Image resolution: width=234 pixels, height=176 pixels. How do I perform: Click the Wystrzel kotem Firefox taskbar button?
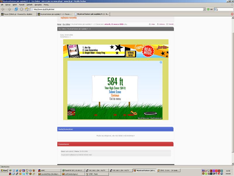pos(144,170)
